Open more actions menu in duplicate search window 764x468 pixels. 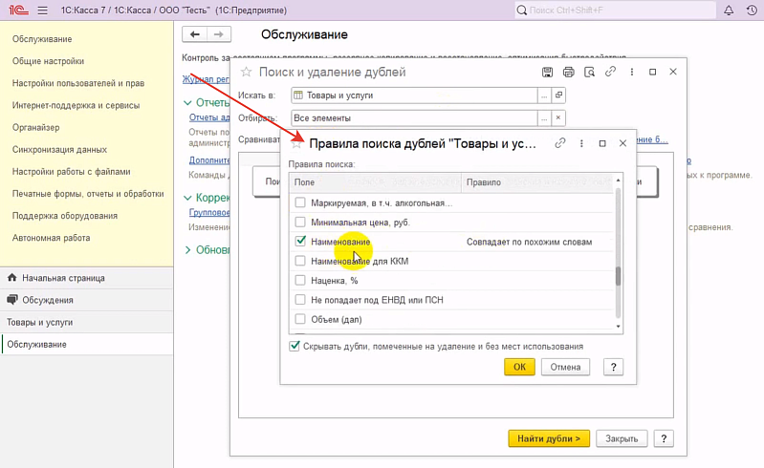point(631,72)
